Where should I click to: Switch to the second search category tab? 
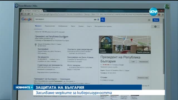[50, 26]
